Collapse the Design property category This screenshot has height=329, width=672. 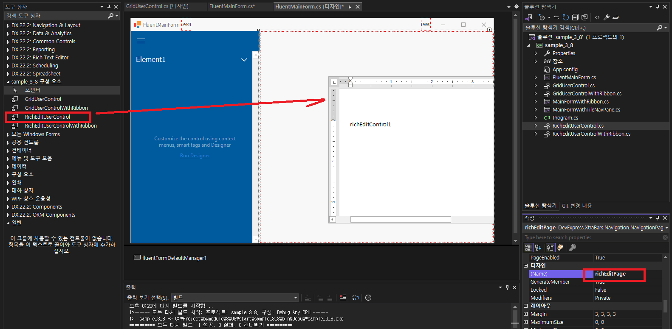pos(525,266)
